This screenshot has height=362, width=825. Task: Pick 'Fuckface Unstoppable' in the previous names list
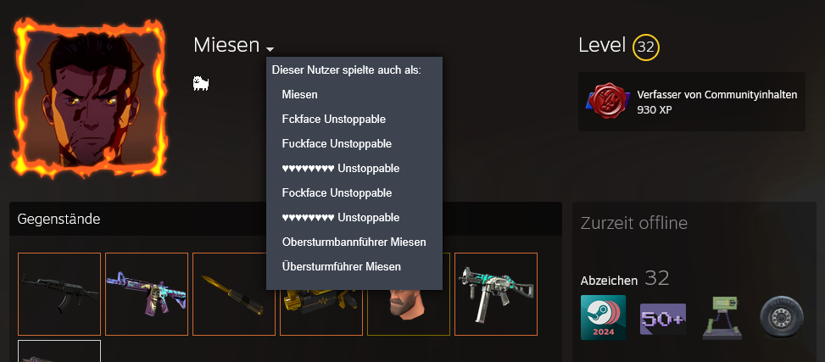coord(337,143)
